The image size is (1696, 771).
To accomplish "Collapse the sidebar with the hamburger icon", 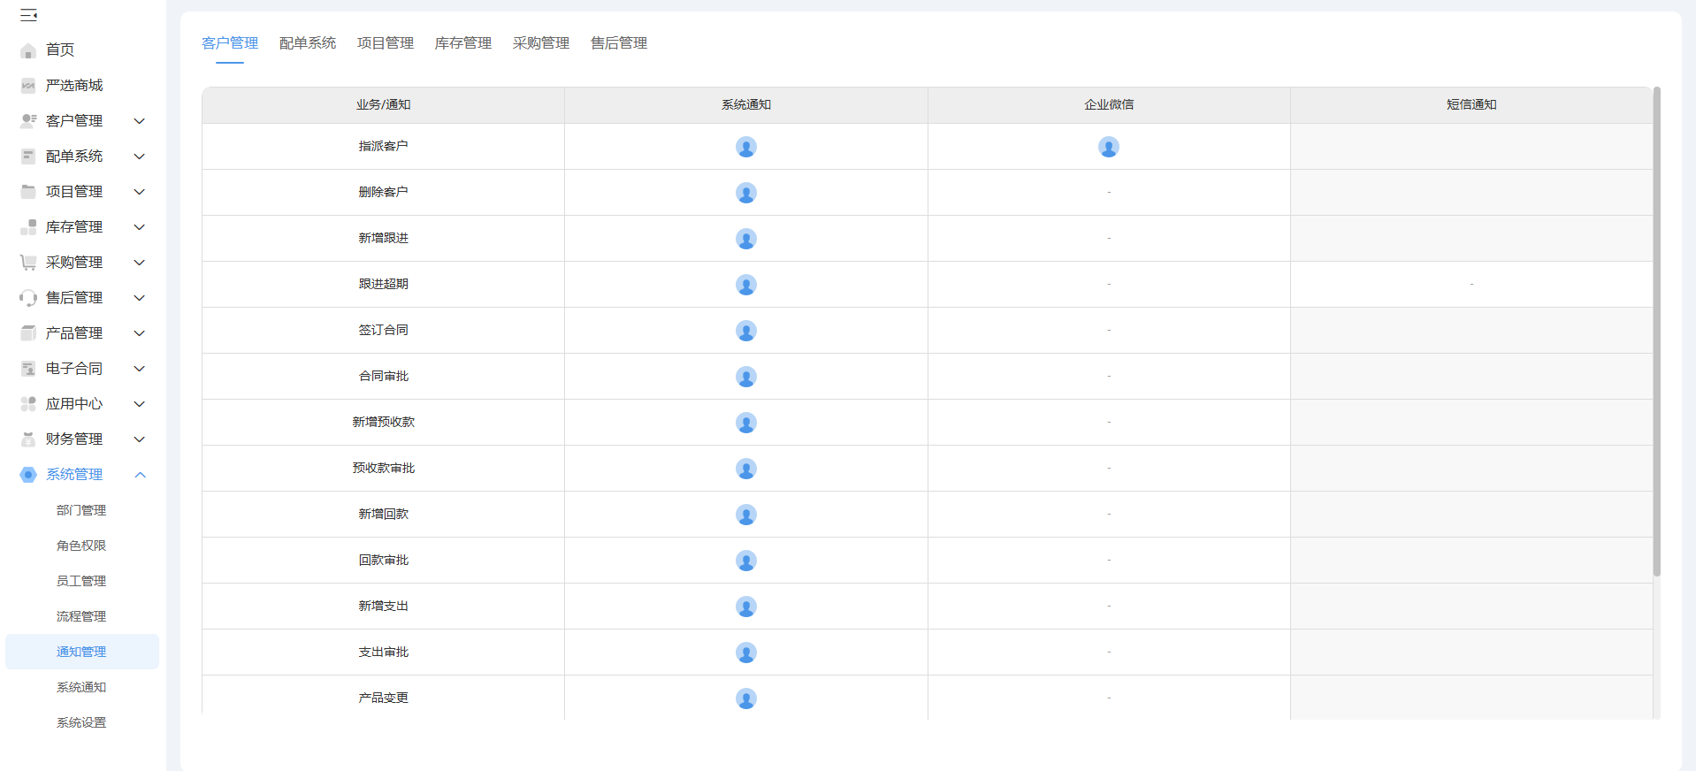I will tap(28, 15).
